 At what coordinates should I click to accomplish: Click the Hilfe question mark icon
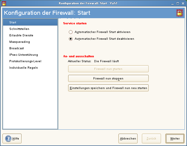(x=8, y=139)
